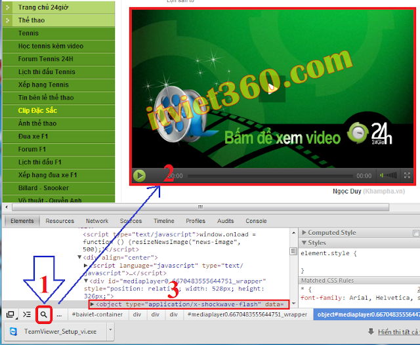Click the show all downloads arrow icon
Image resolution: width=420 pixels, height=345 pixels.
coord(371,332)
